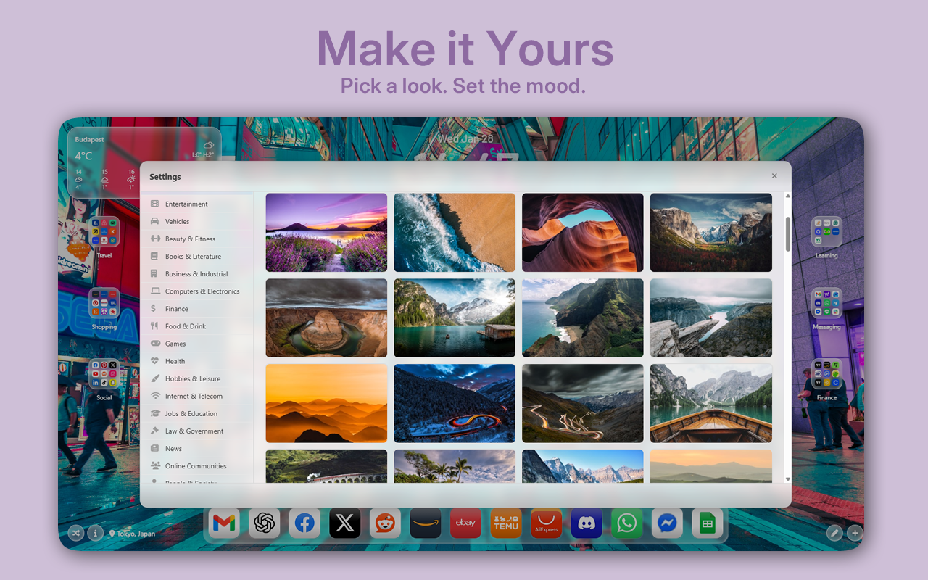Viewport: 928px width, 580px height.
Task: Click the wallpaper list scrollbar thumb
Action: 788,234
